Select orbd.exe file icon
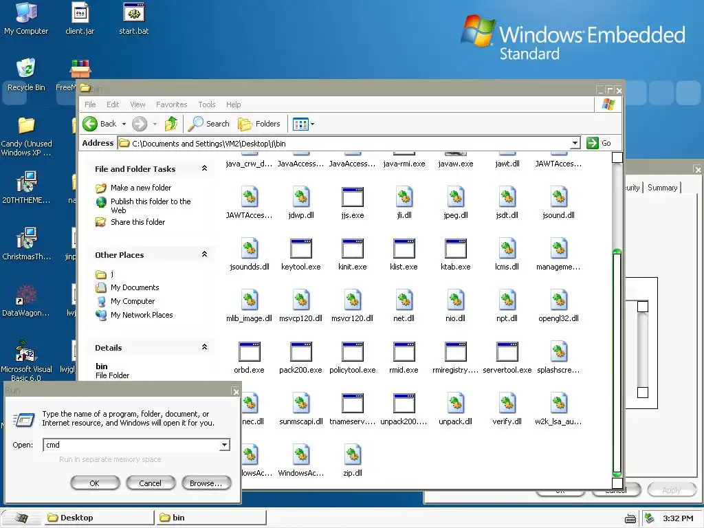The width and height of the screenshot is (704, 528). [249, 352]
